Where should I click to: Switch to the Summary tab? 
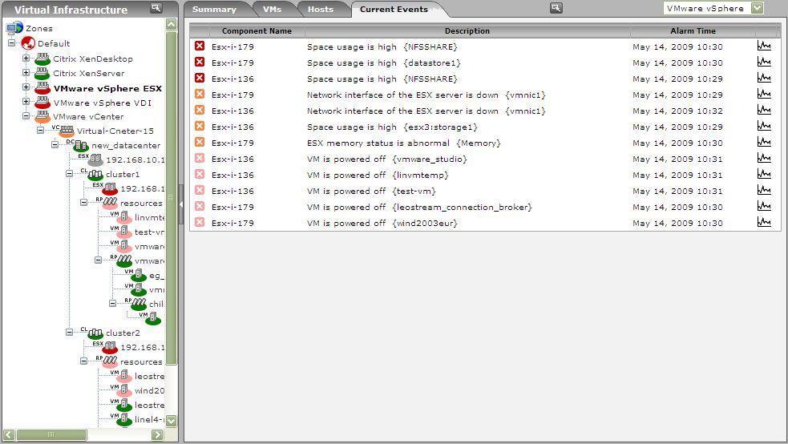214,9
